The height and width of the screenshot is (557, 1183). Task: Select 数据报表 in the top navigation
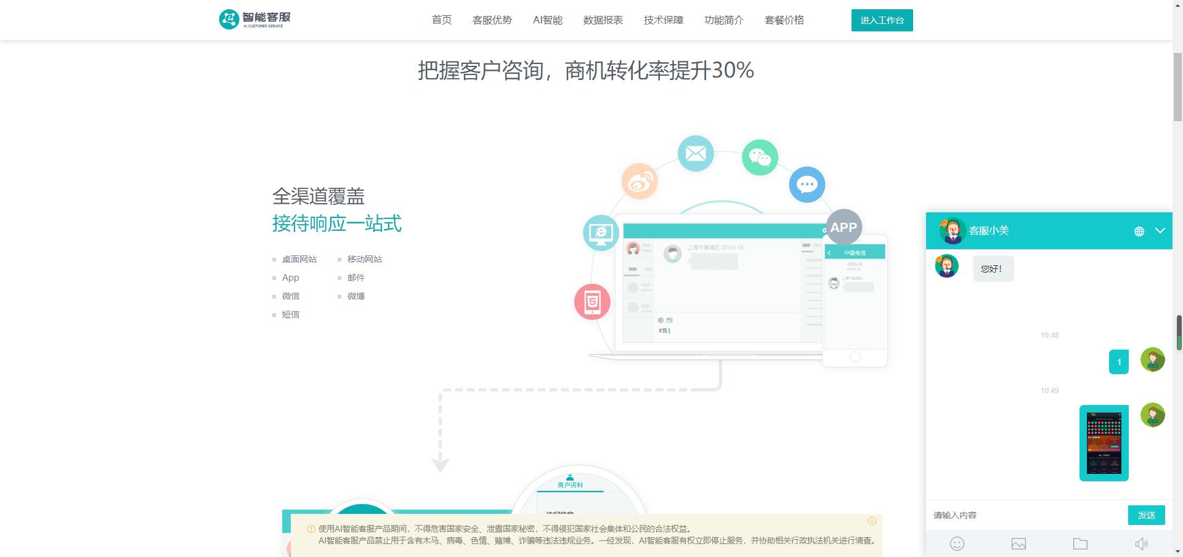coord(603,20)
